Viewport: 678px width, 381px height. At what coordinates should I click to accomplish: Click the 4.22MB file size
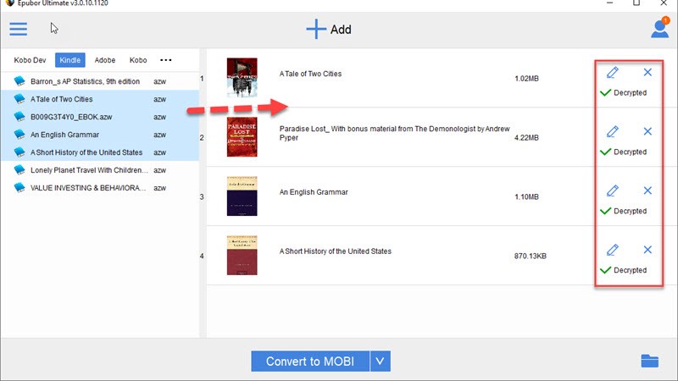click(x=526, y=138)
